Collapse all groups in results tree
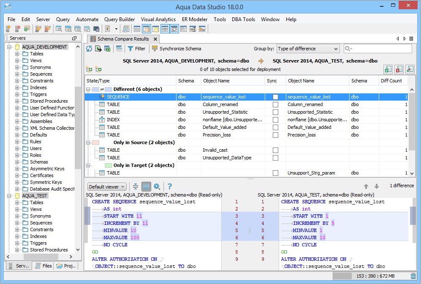Image resolution: width=421 pixels, height=284 pixels. [x=98, y=69]
